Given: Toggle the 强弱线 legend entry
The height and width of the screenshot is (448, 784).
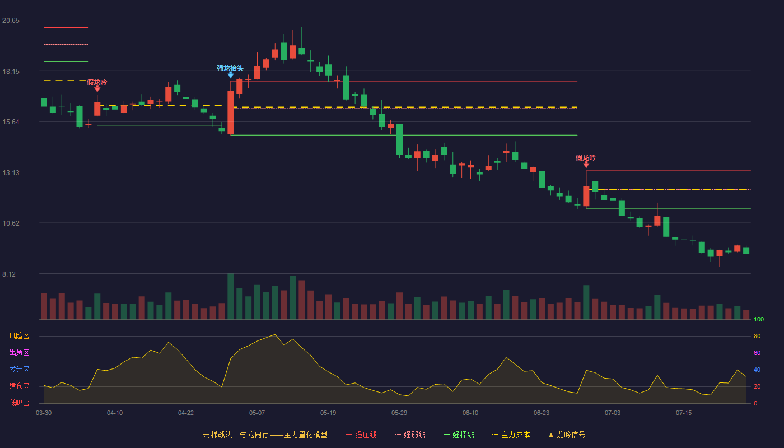Looking at the screenshot, I should [x=410, y=435].
